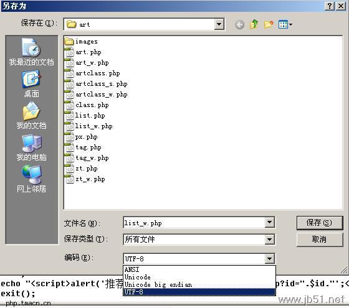Select artclass_w.php file icon
Viewport: 349px width, 308px height.
point(69,95)
